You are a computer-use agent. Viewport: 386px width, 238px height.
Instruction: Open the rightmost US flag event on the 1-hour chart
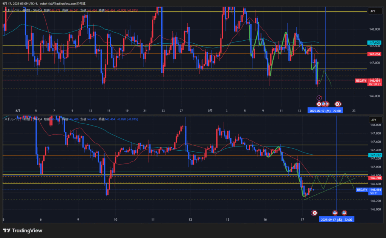[x=344, y=213]
